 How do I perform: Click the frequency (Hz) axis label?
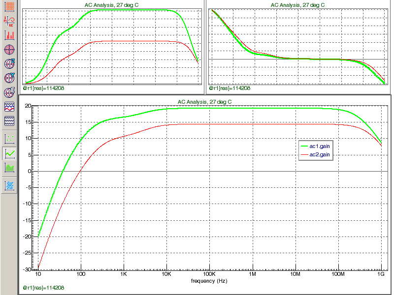click(209, 281)
